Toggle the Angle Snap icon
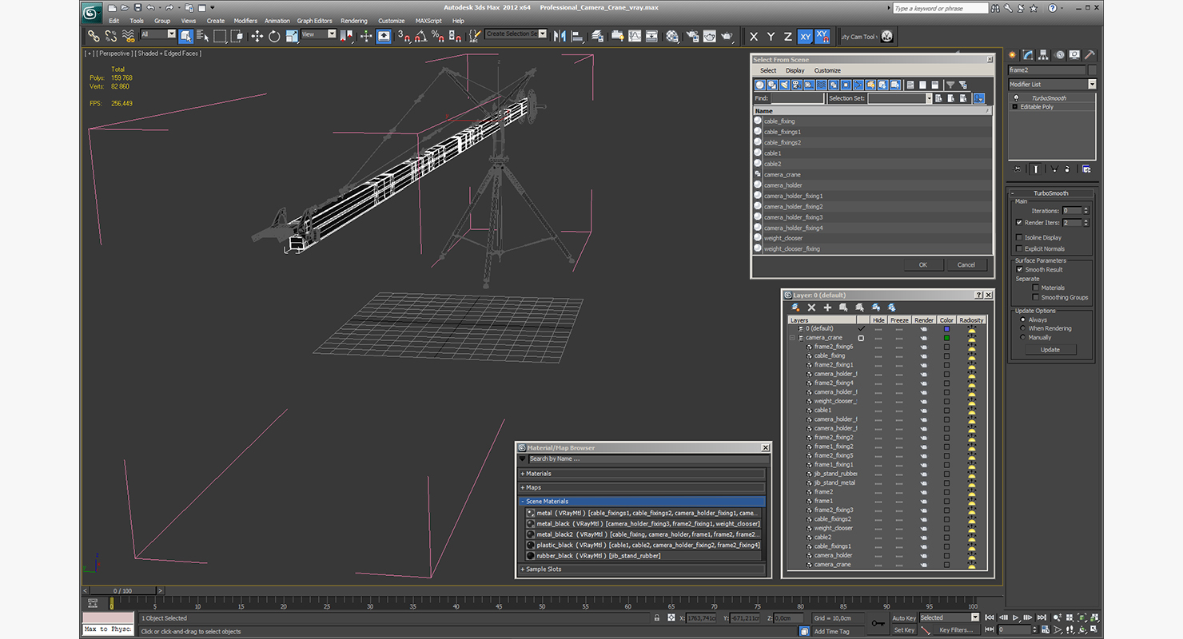The width and height of the screenshot is (1183, 639). coord(420,36)
